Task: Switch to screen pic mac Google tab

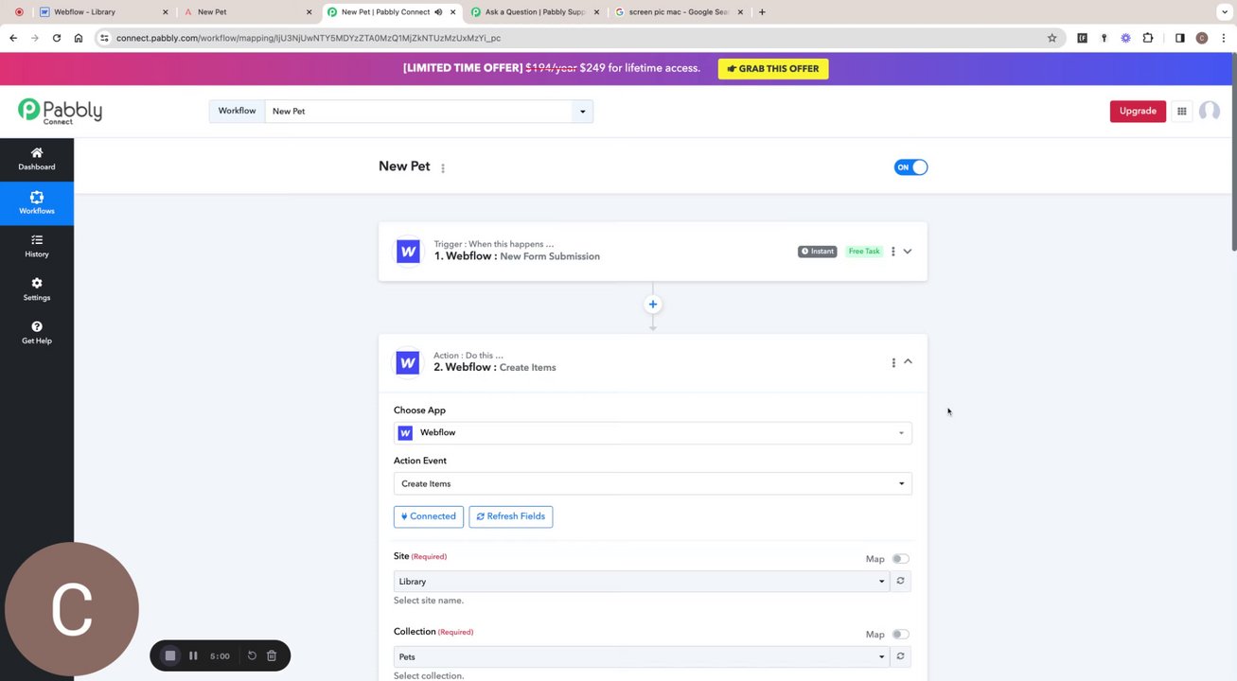Action: tap(678, 12)
